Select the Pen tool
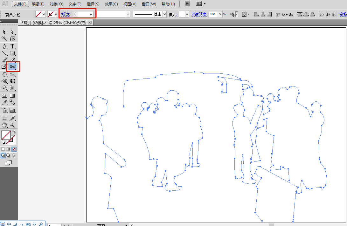347x226 pixels. (4, 46)
